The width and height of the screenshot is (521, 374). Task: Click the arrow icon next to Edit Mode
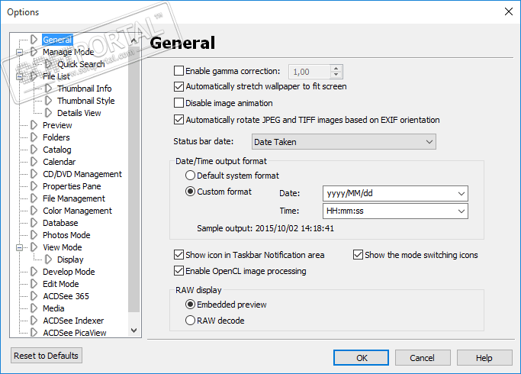34,284
